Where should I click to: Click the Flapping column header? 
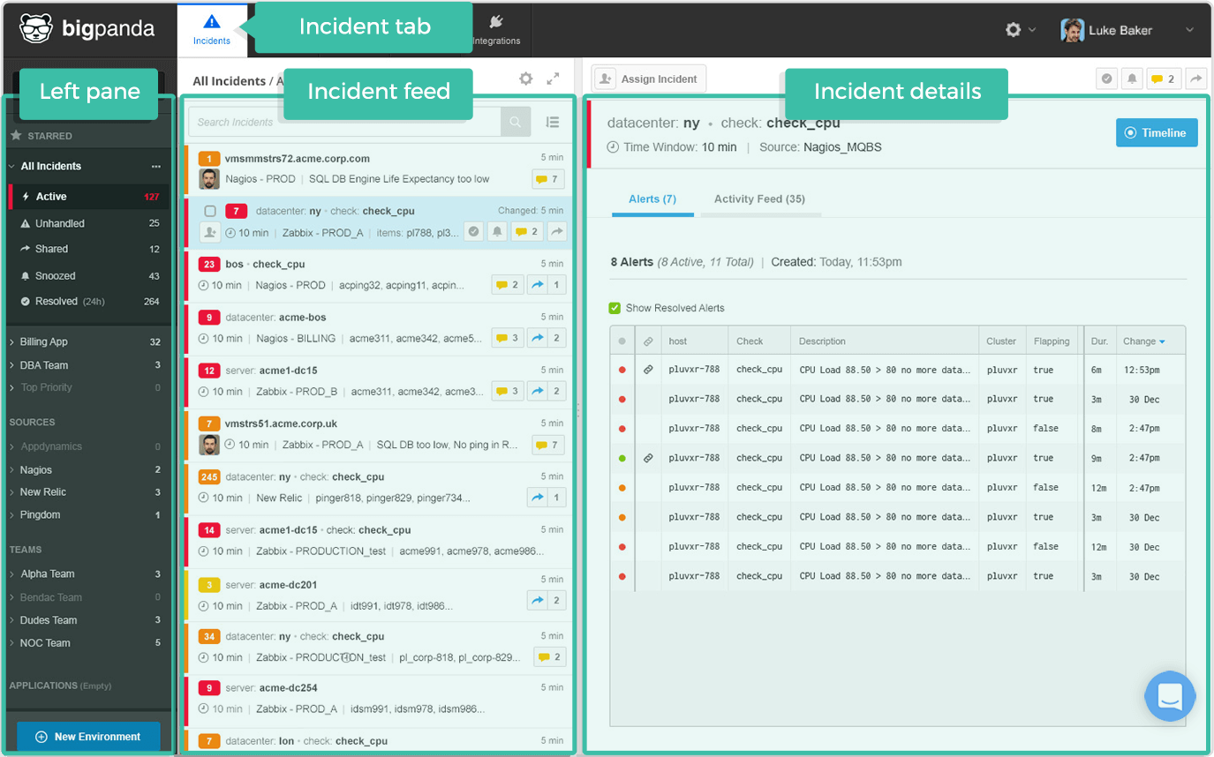click(1051, 341)
